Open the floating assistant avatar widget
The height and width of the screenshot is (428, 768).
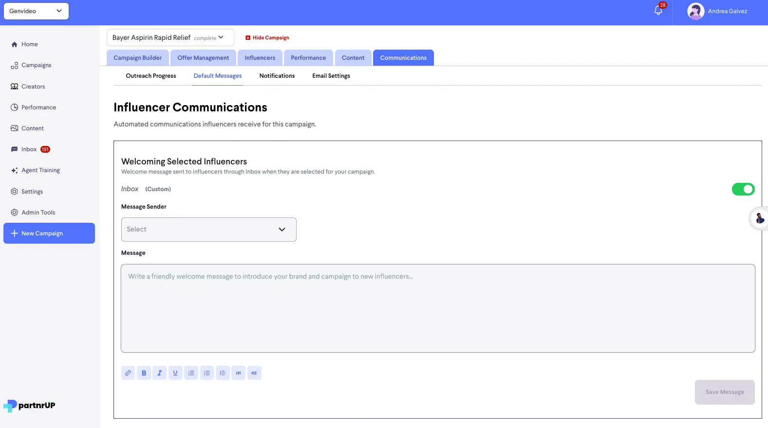[x=759, y=218]
